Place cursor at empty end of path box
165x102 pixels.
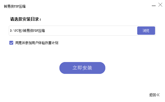tap(90, 31)
